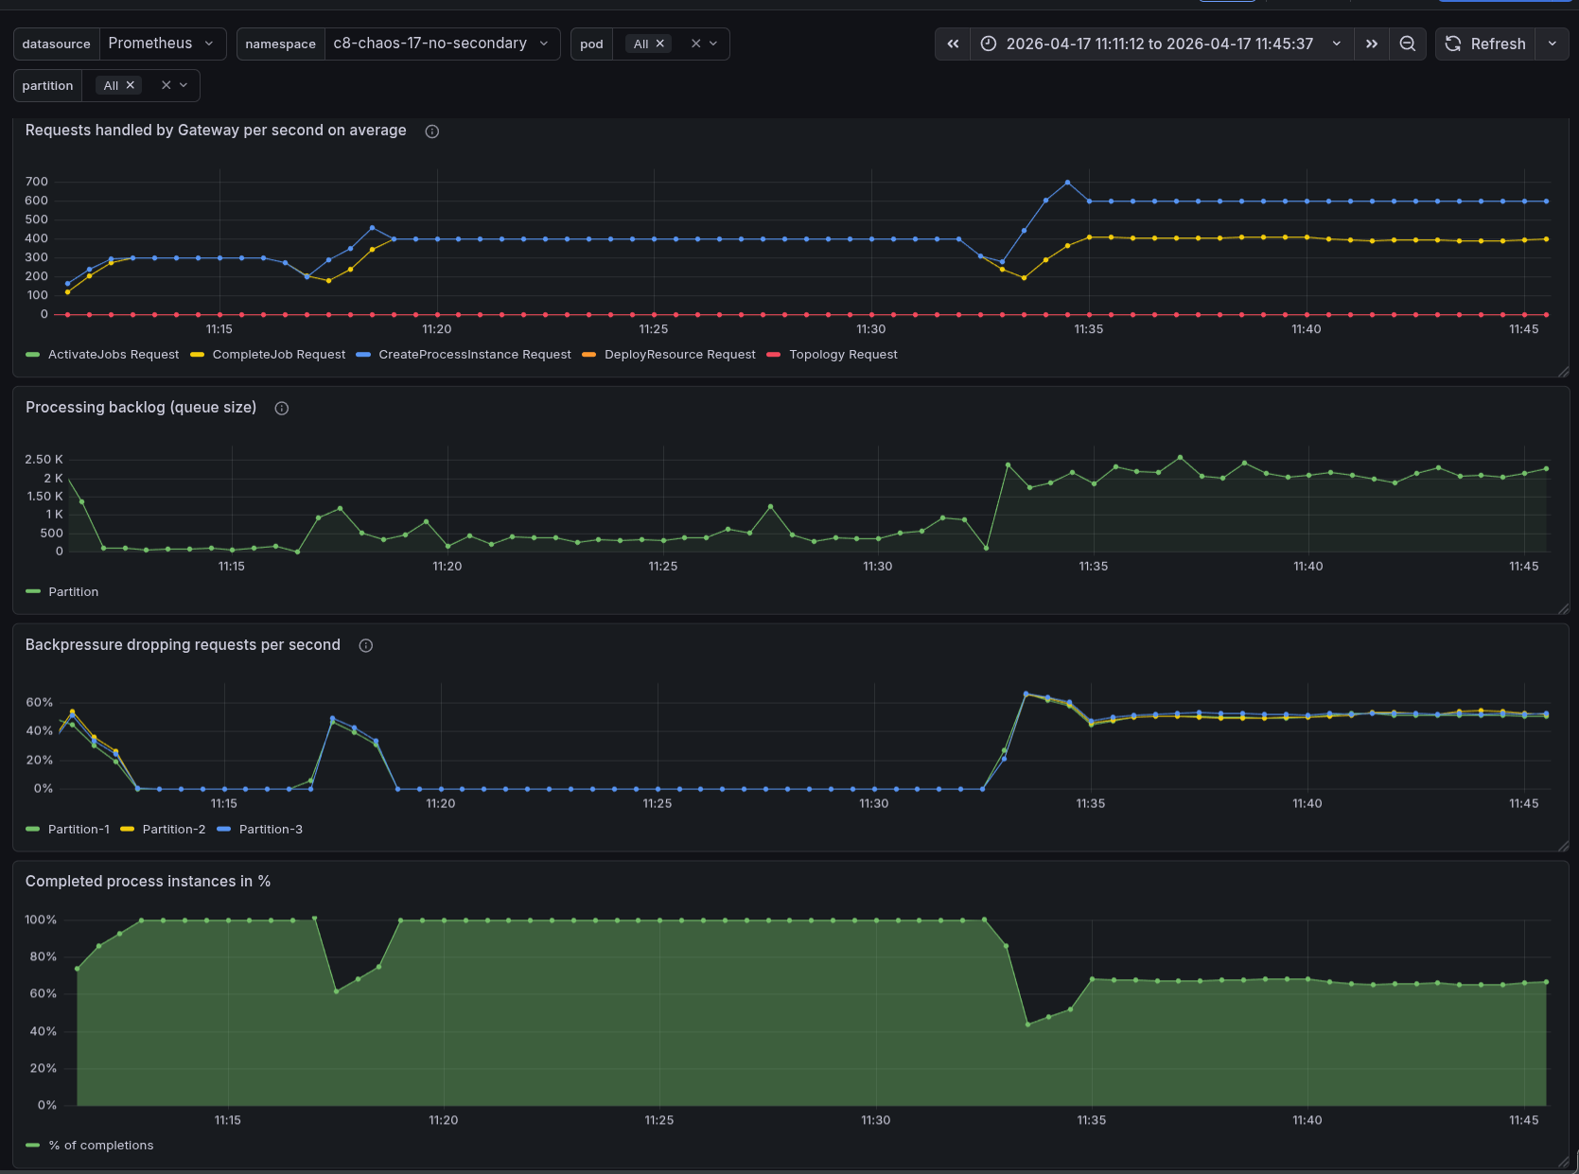Image resolution: width=1579 pixels, height=1174 pixels.
Task: Click resize handle of Requests handled panel
Action: pos(1563,372)
